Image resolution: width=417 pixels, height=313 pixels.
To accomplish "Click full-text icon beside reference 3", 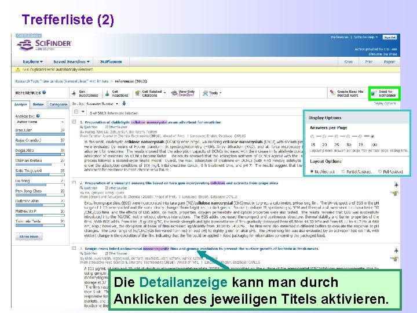I will pos(395,259).
